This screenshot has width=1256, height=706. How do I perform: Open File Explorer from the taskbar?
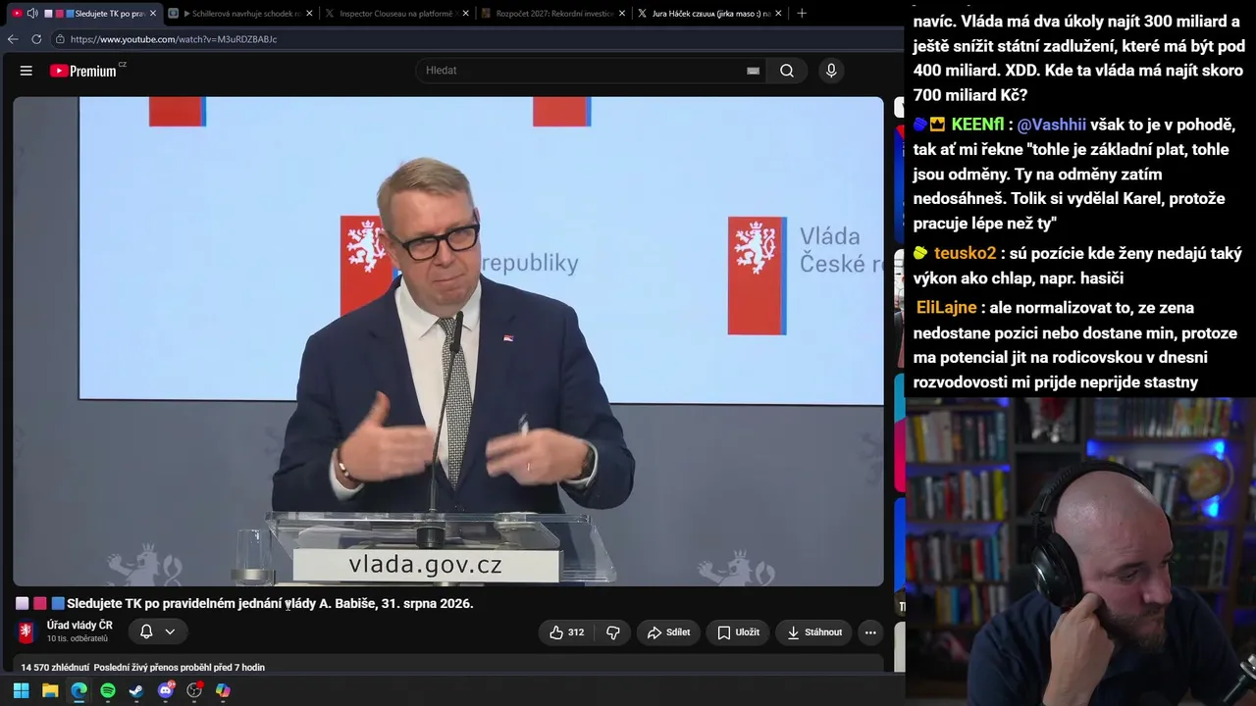[x=50, y=690]
